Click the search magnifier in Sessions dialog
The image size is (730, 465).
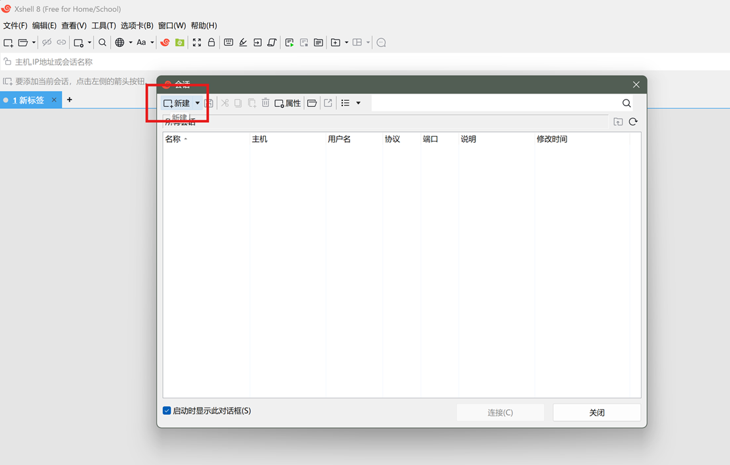click(x=626, y=104)
